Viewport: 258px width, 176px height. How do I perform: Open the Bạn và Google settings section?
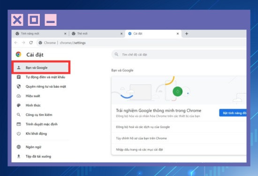[41, 67]
